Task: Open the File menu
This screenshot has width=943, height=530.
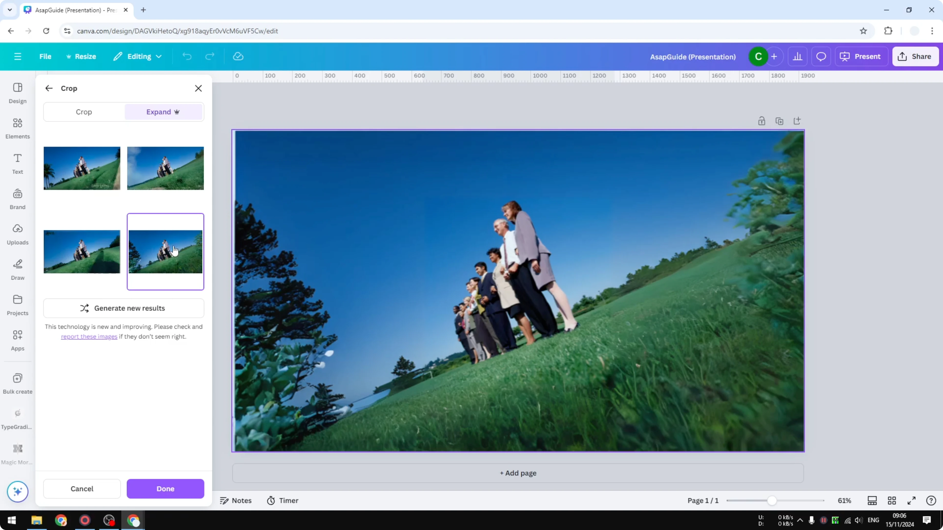Action: (x=45, y=56)
